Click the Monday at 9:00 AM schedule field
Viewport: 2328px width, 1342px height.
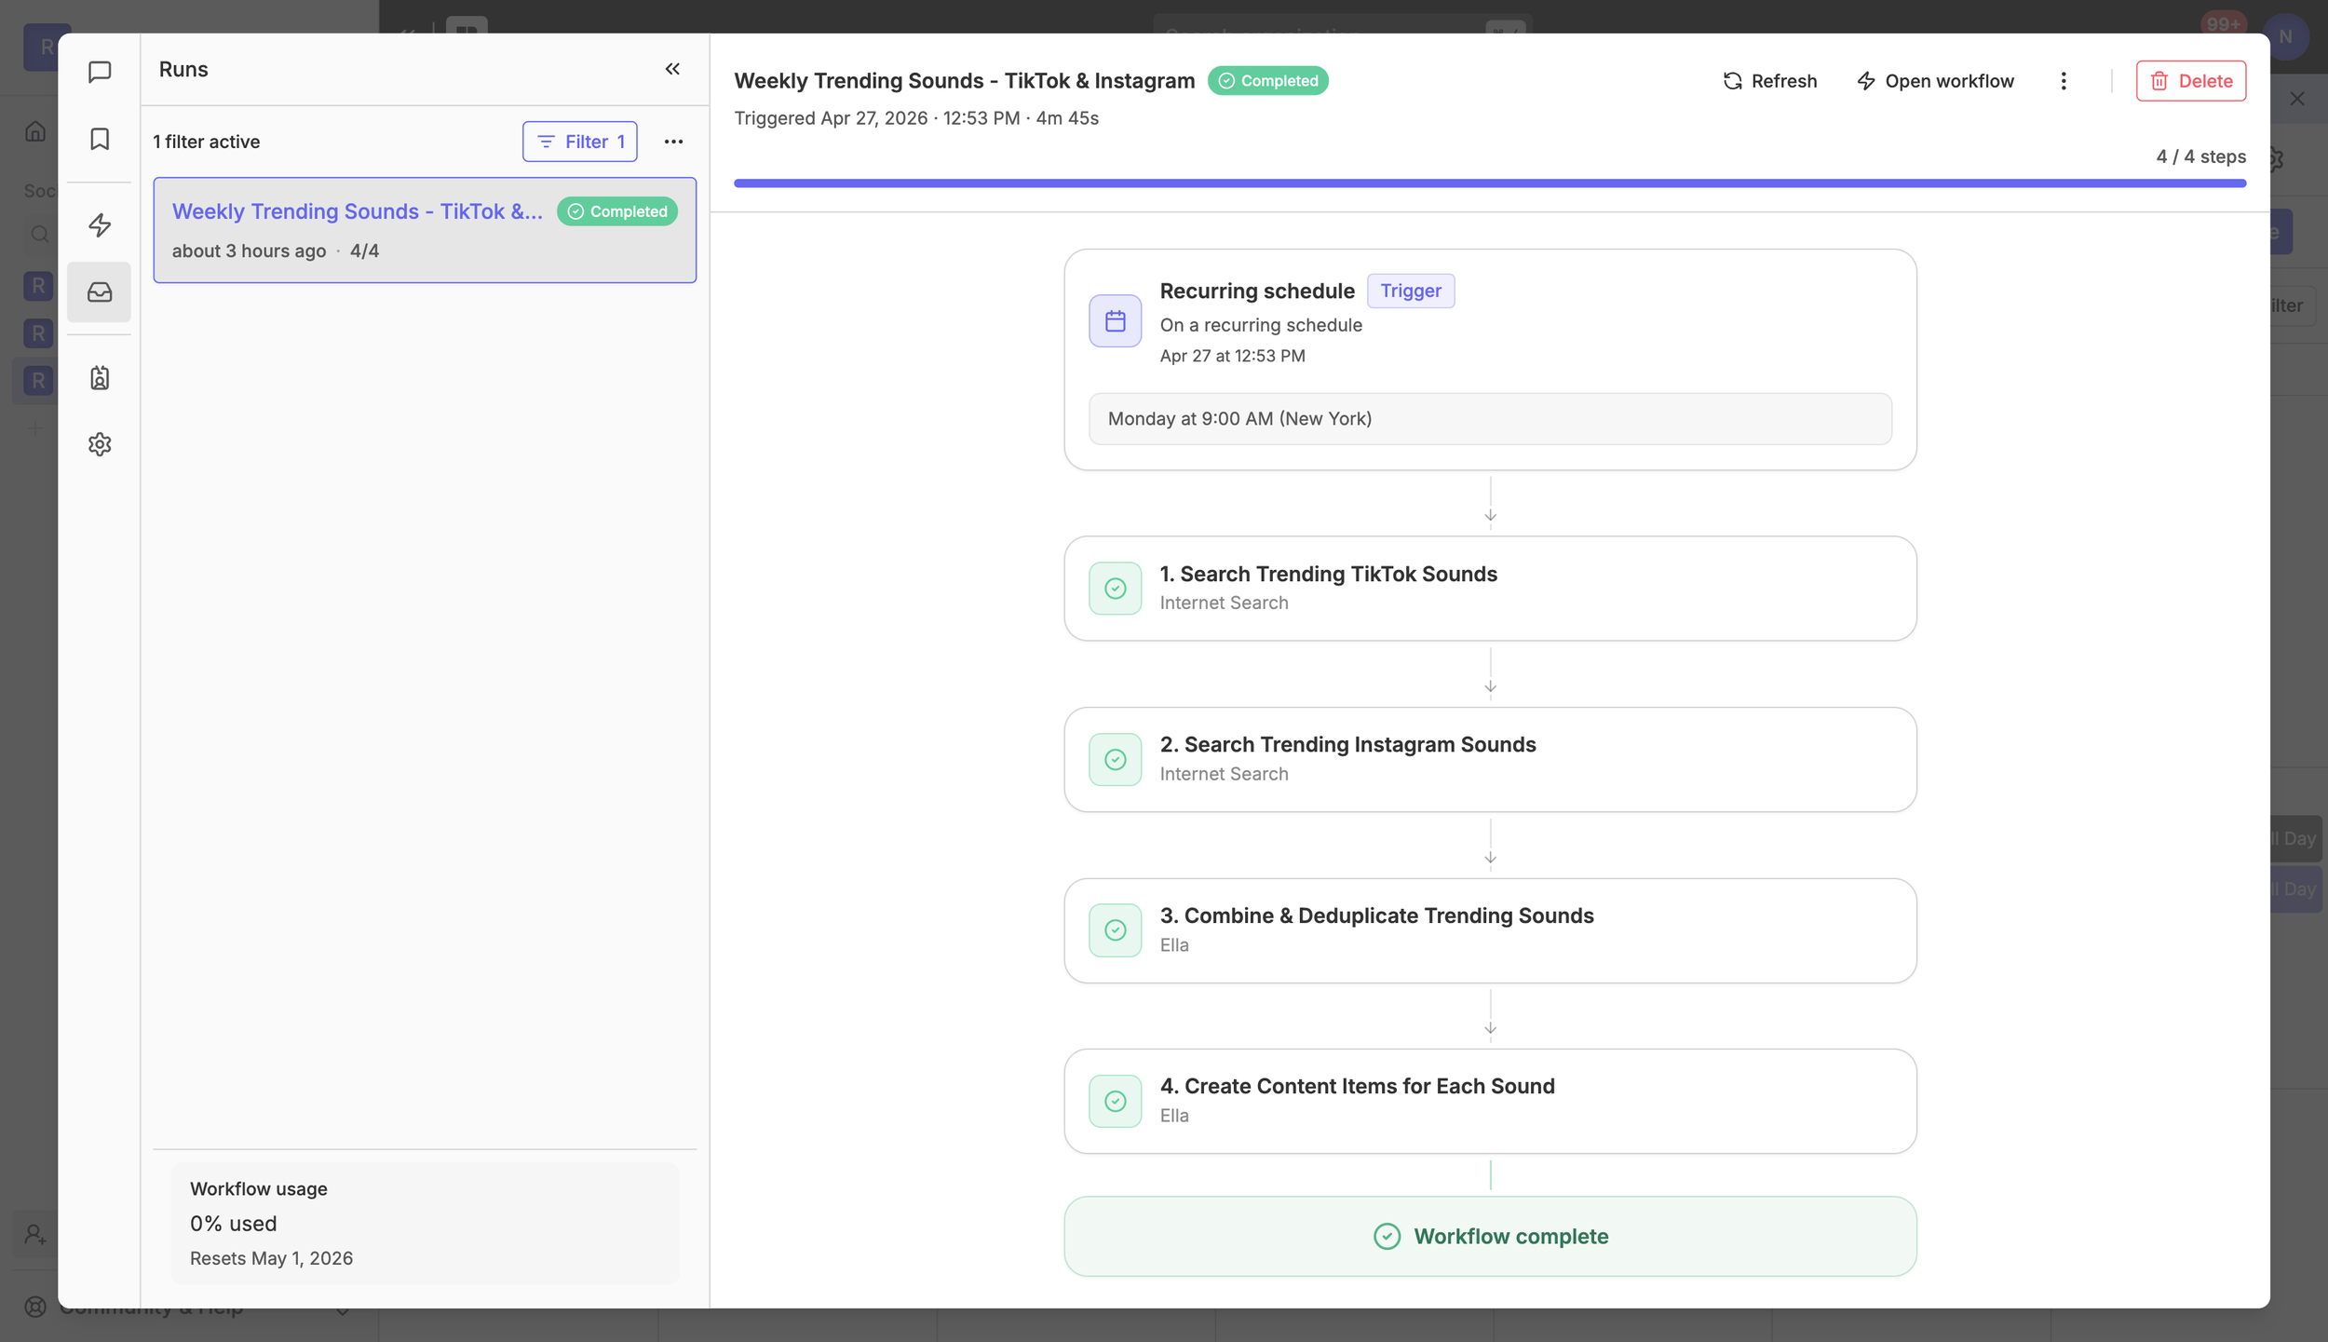coord(1490,419)
